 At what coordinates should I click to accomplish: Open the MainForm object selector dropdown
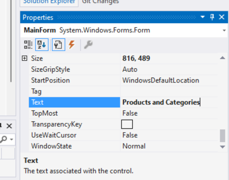click(224, 30)
